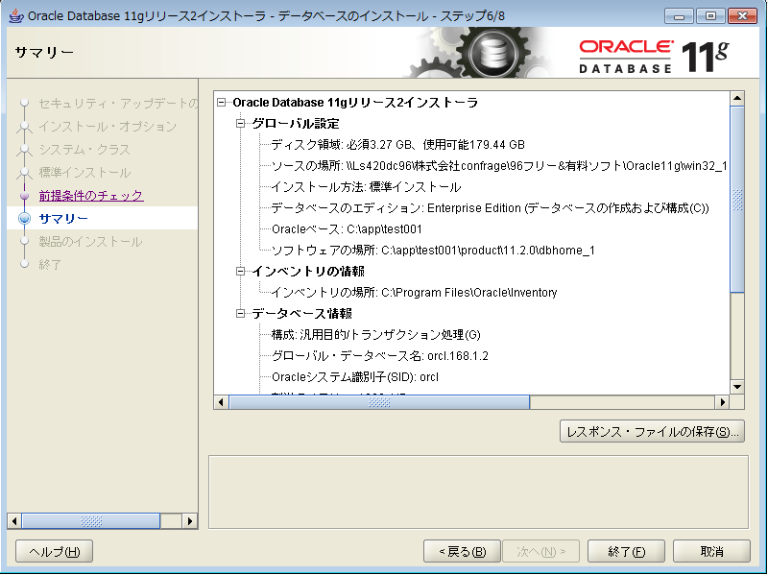The height and width of the screenshot is (575, 768).
Task: Collapse the グローバル設定 tree section
Action: click(241, 124)
